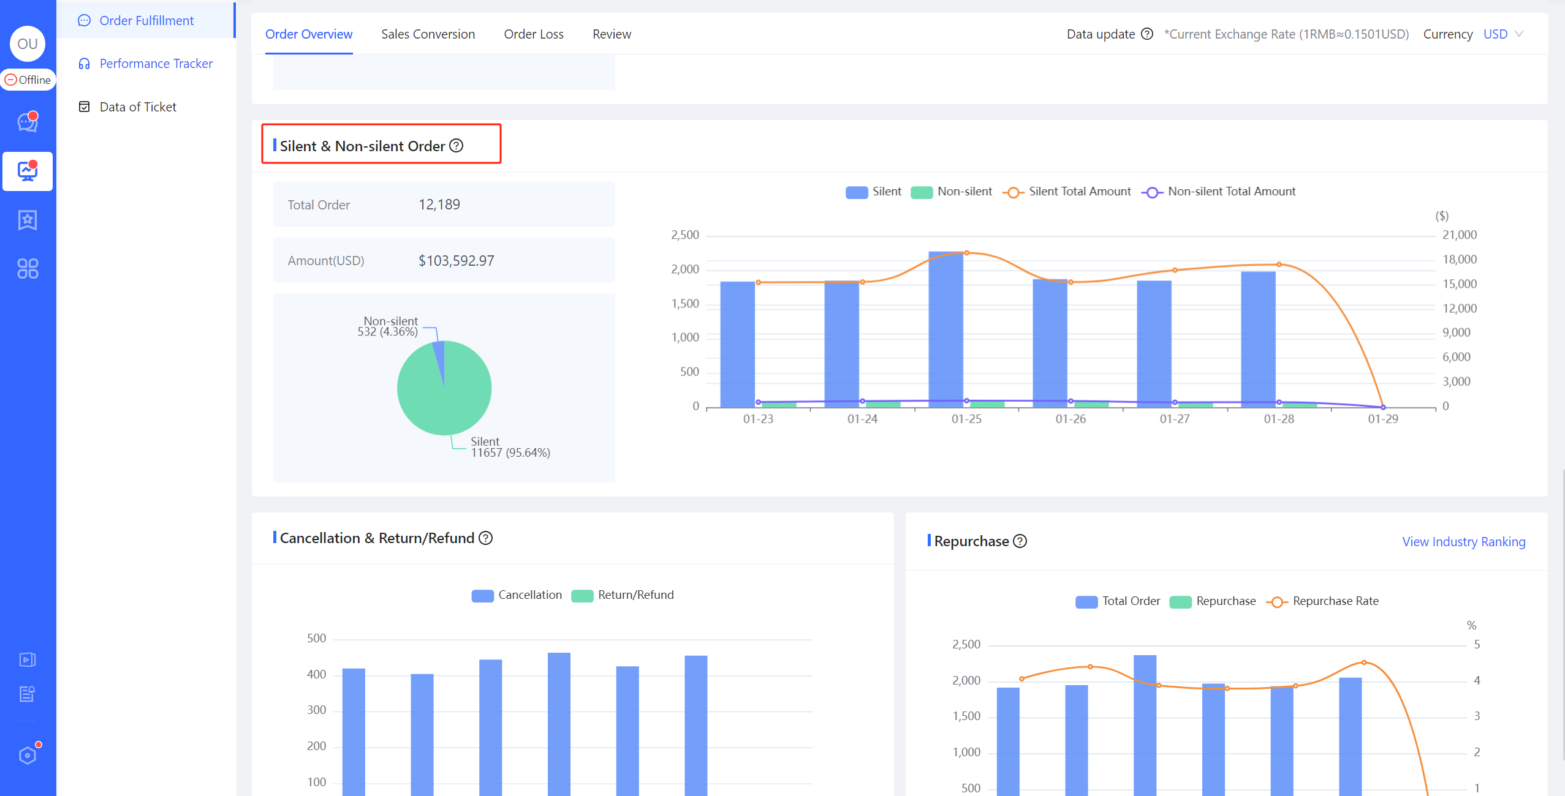Open the star bookmark sidebar icon
Screen dimensions: 1565x796
pos(28,220)
